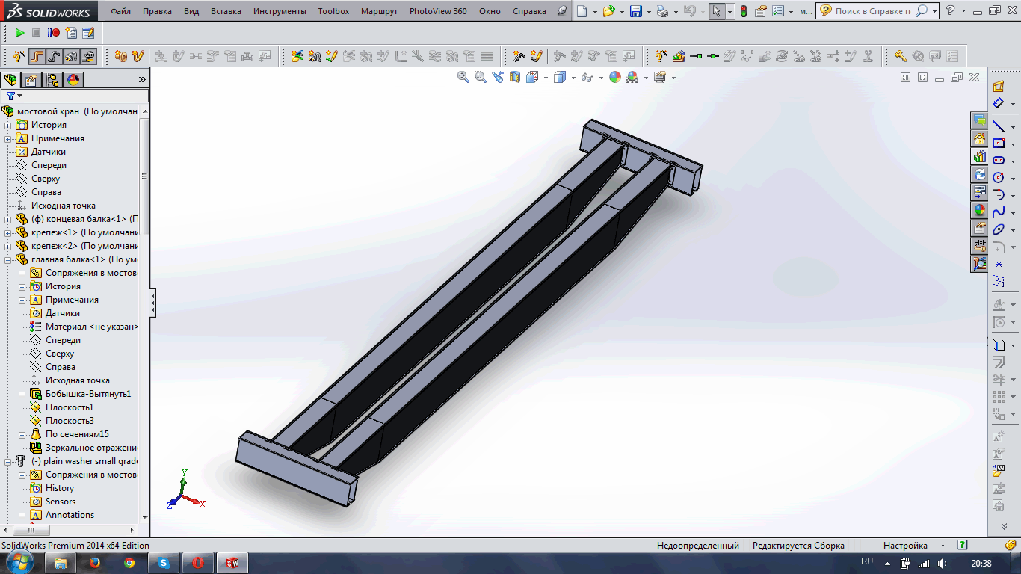This screenshot has width=1021, height=574.
Task: Expand the Примечания node under мостовой кран
Action: click(x=8, y=138)
